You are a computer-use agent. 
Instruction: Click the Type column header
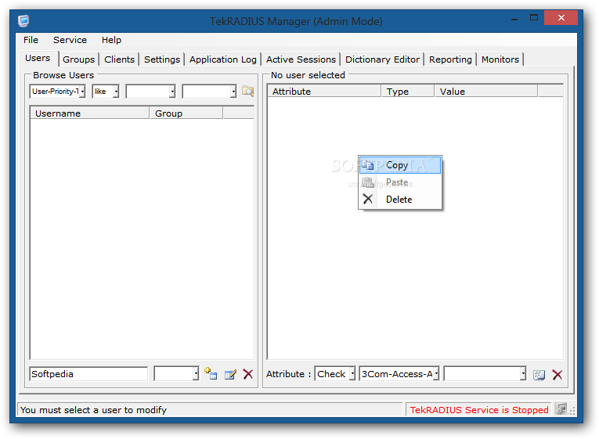click(x=408, y=92)
